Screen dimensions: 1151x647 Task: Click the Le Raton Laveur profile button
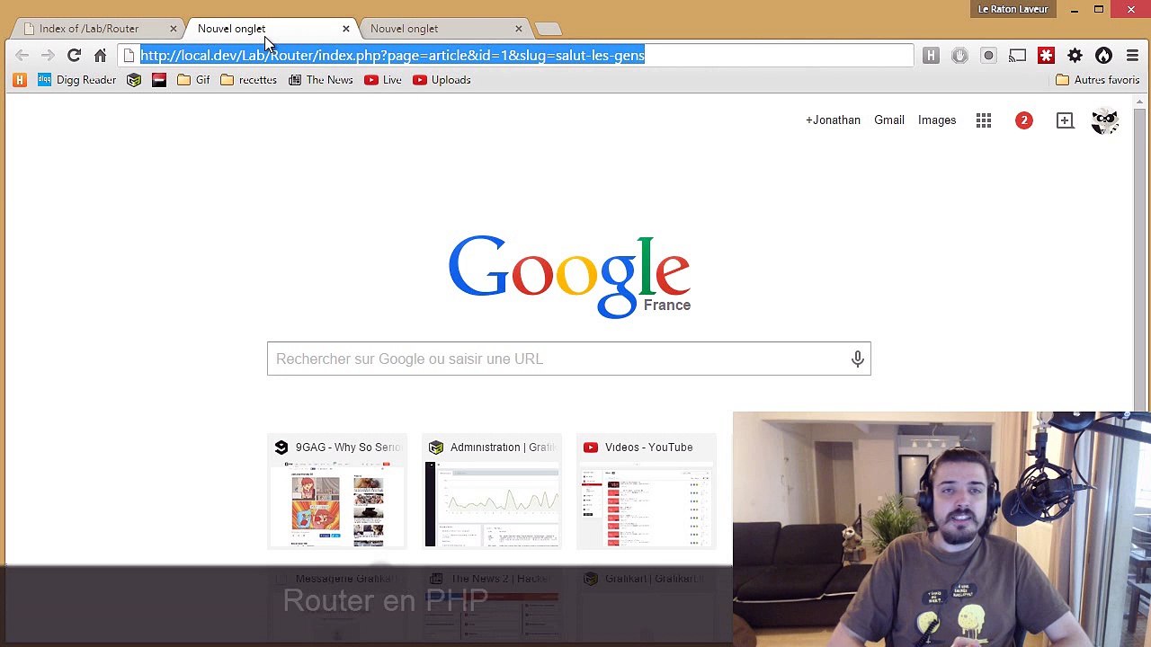(1013, 9)
